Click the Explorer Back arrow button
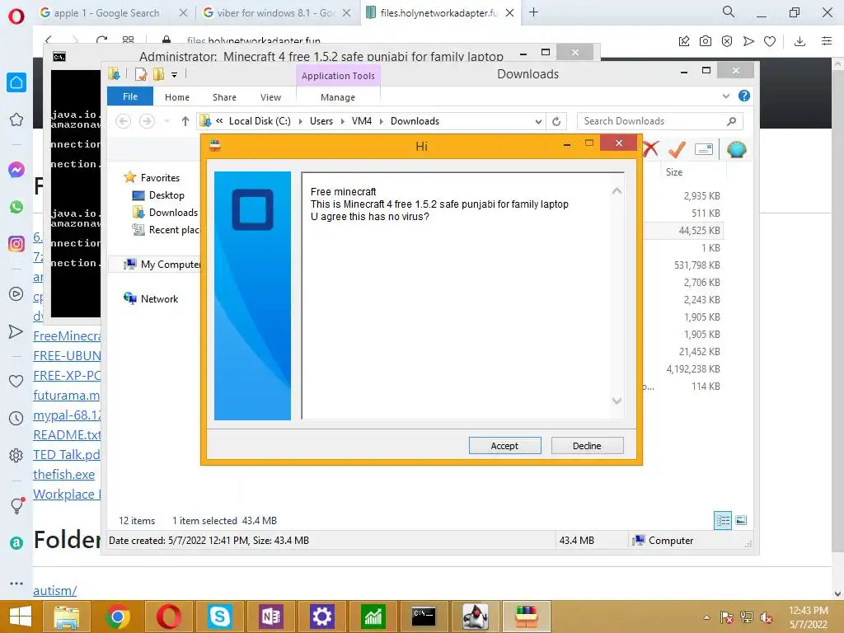This screenshot has width=844, height=633. pos(124,121)
